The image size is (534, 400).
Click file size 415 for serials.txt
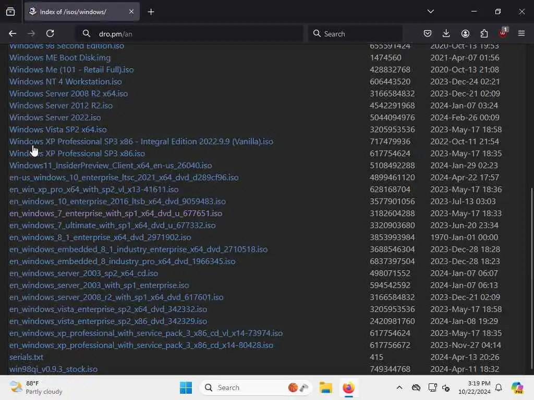pos(377,357)
